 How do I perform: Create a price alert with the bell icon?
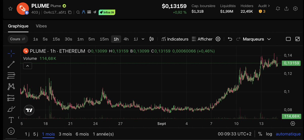(278, 9)
